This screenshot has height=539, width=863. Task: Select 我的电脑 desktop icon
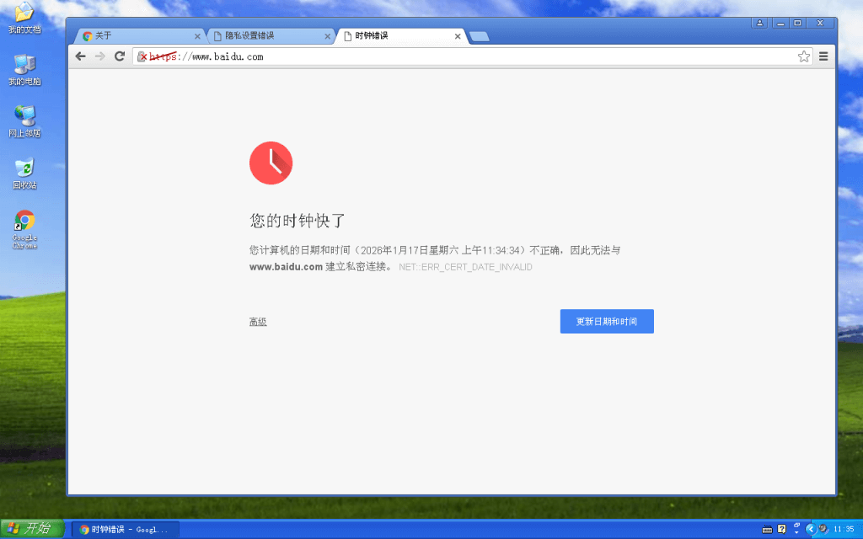pyautogui.click(x=24, y=70)
